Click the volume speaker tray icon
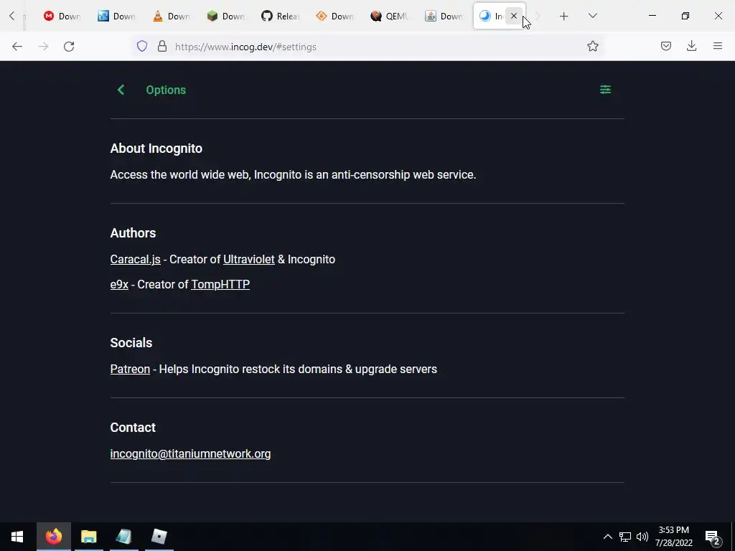The width and height of the screenshot is (735, 551). click(x=642, y=537)
